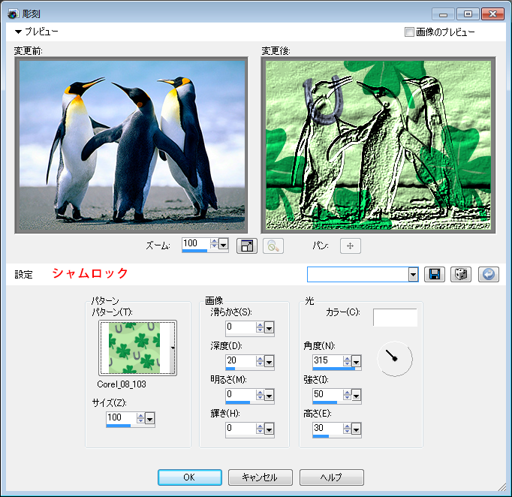Screen dimensions: 512x497
Task: Toggle the 画像のプレビュー checkbox
Action: (409, 32)
